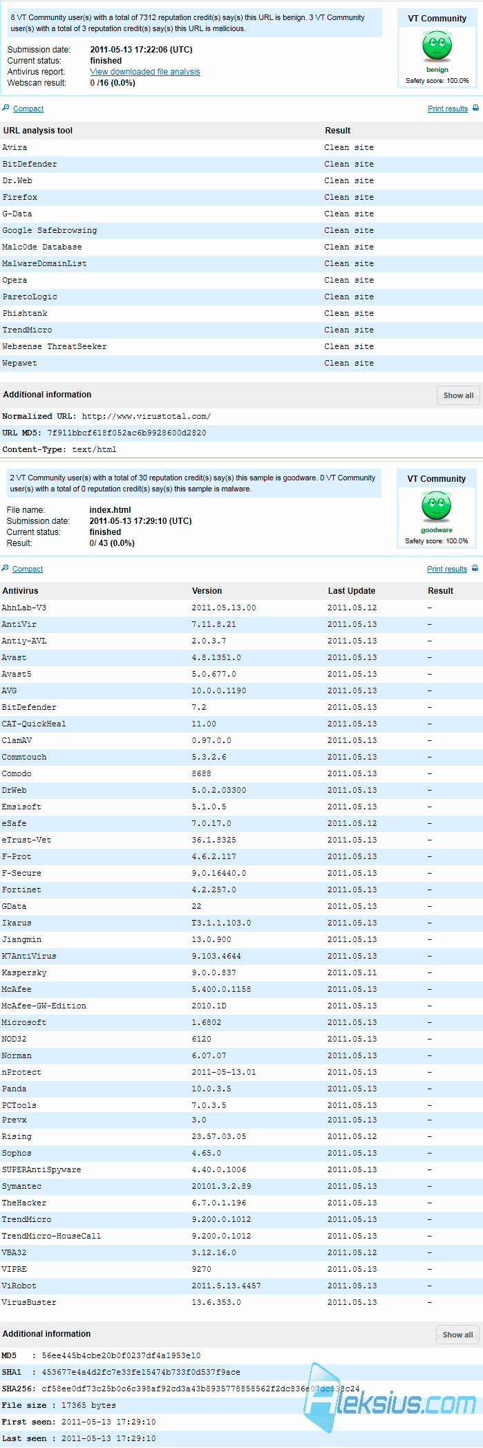Select the Websense ThreatSeeker row
Image resolution: width=483 pixels, height=1448 pixels.
[241, 346]
